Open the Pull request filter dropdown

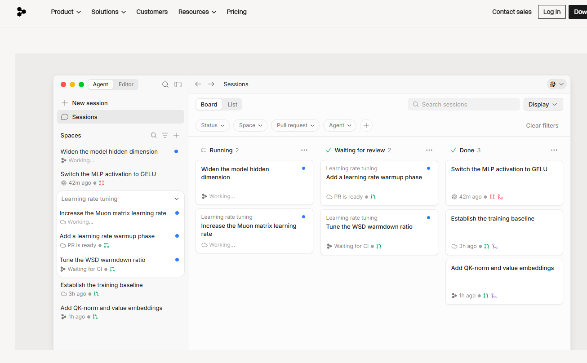[295, 125]
